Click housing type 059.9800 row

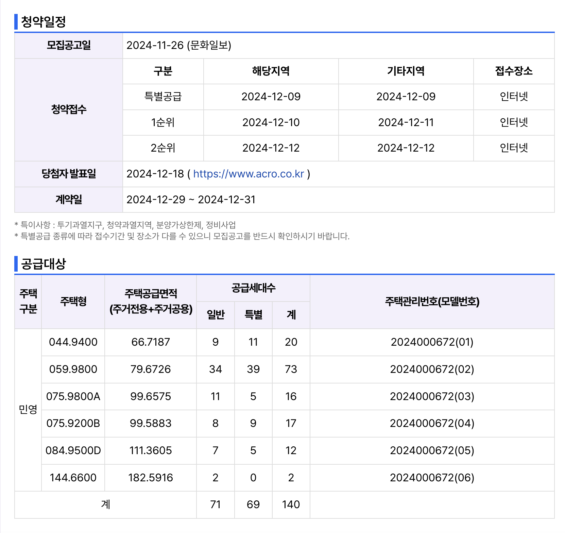click(73, 369)
